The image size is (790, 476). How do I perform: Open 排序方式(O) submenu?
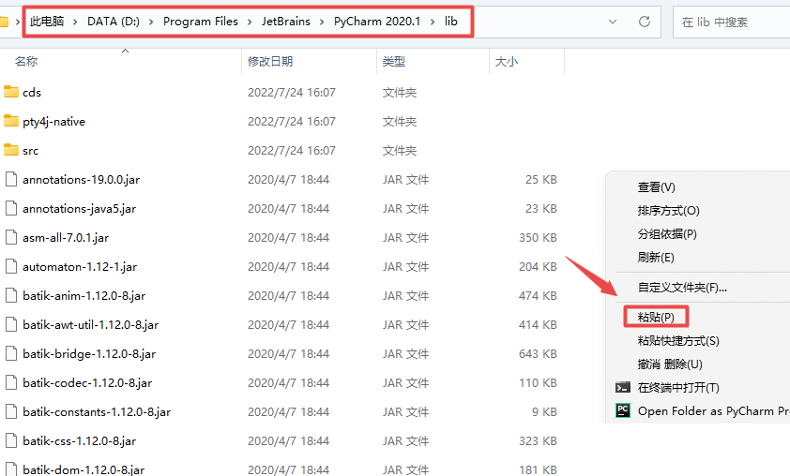click(x=668, y=211)
